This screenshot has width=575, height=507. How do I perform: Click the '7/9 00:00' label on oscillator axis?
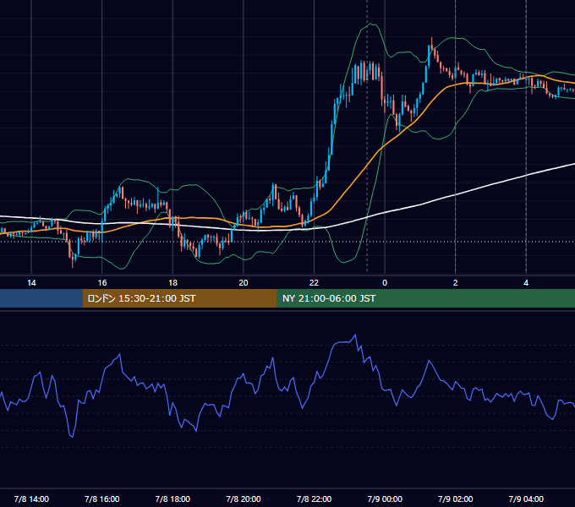tap(385, 499)
